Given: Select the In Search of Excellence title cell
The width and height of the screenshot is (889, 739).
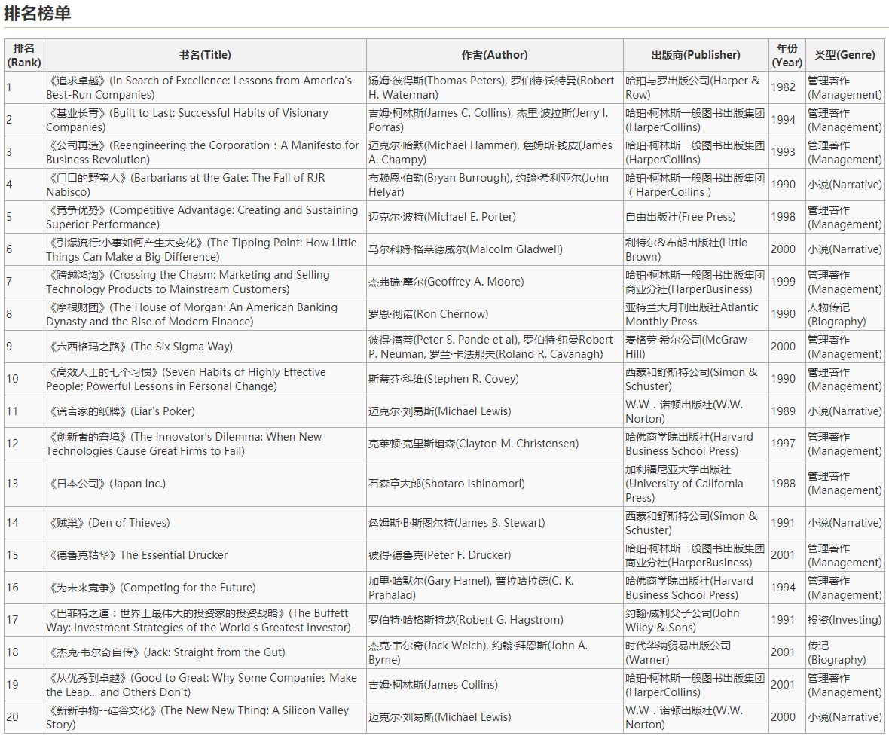Looking at the screenshot, I should [x=205, y=87].
